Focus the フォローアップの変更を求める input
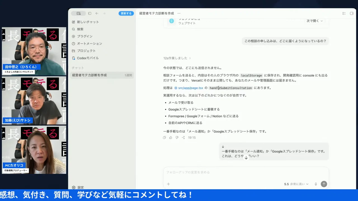Screen dimensions: 358x201 [246, 172]
